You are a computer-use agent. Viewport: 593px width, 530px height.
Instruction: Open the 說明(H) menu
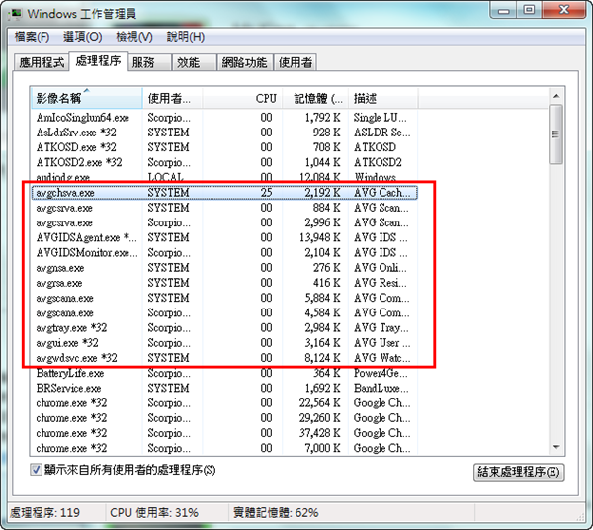pos(186,37)
